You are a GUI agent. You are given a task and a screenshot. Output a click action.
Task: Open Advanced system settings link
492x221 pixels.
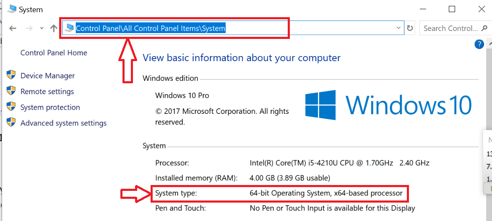[x=63, y=123]
